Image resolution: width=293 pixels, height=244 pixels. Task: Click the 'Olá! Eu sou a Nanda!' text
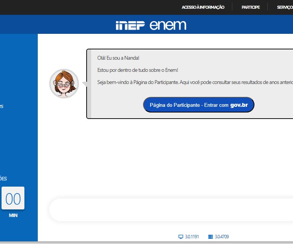pos(118,58)
